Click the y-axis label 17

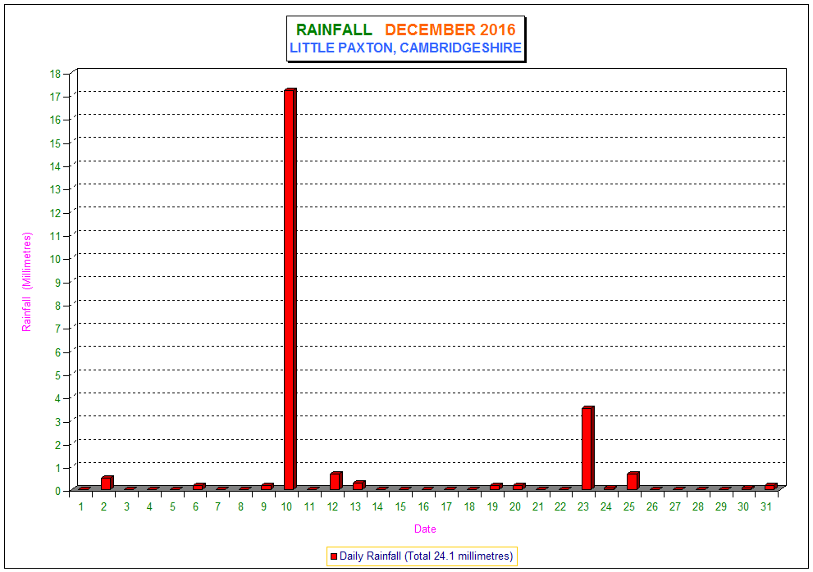coord(56,97)
